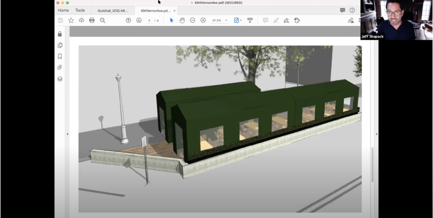Close the 694VernonAve.pdf tab
433x218 pixels.
point(175,10)
